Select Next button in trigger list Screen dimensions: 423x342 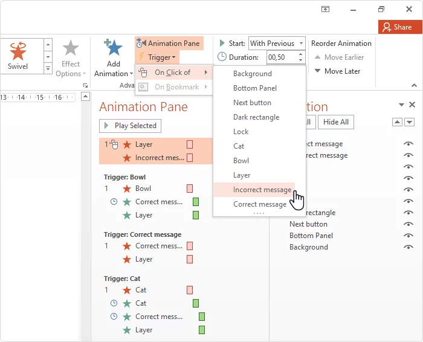[x=252, y=103]
